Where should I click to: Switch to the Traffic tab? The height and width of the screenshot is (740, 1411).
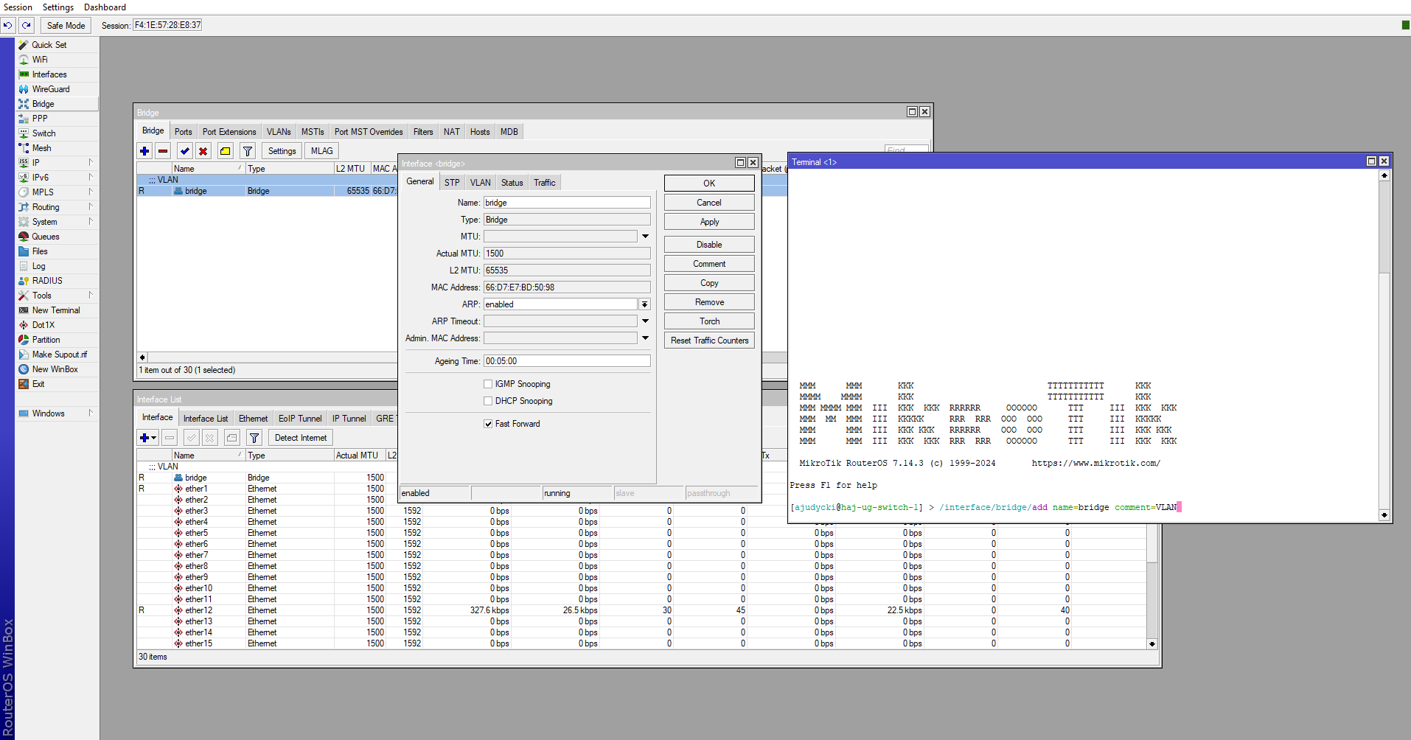[x=545, y=183]
